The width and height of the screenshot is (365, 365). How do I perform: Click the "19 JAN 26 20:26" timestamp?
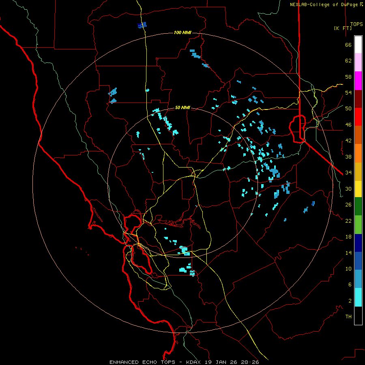coord(232,362)
